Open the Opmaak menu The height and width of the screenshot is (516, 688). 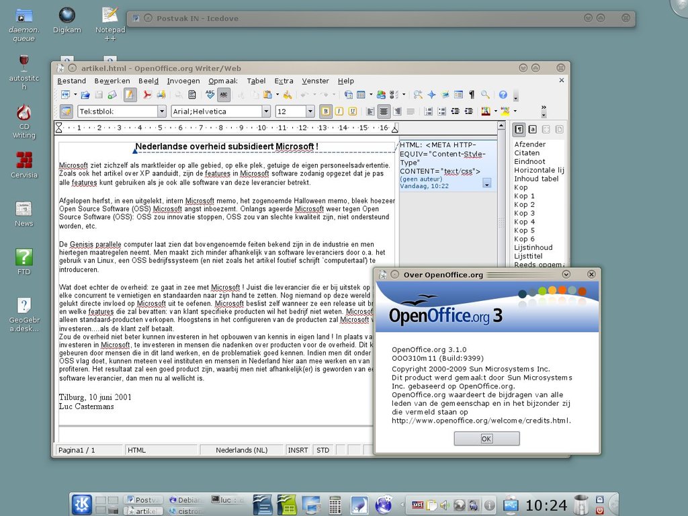click(223, 81)
